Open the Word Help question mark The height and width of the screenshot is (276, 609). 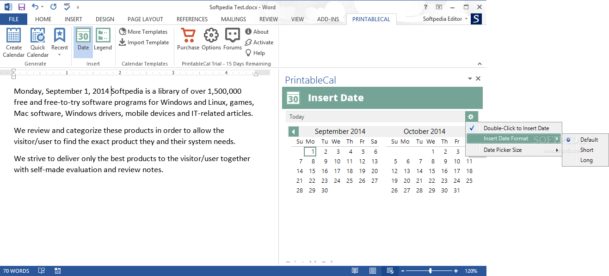pyautogui.click(x=426, y=7)
